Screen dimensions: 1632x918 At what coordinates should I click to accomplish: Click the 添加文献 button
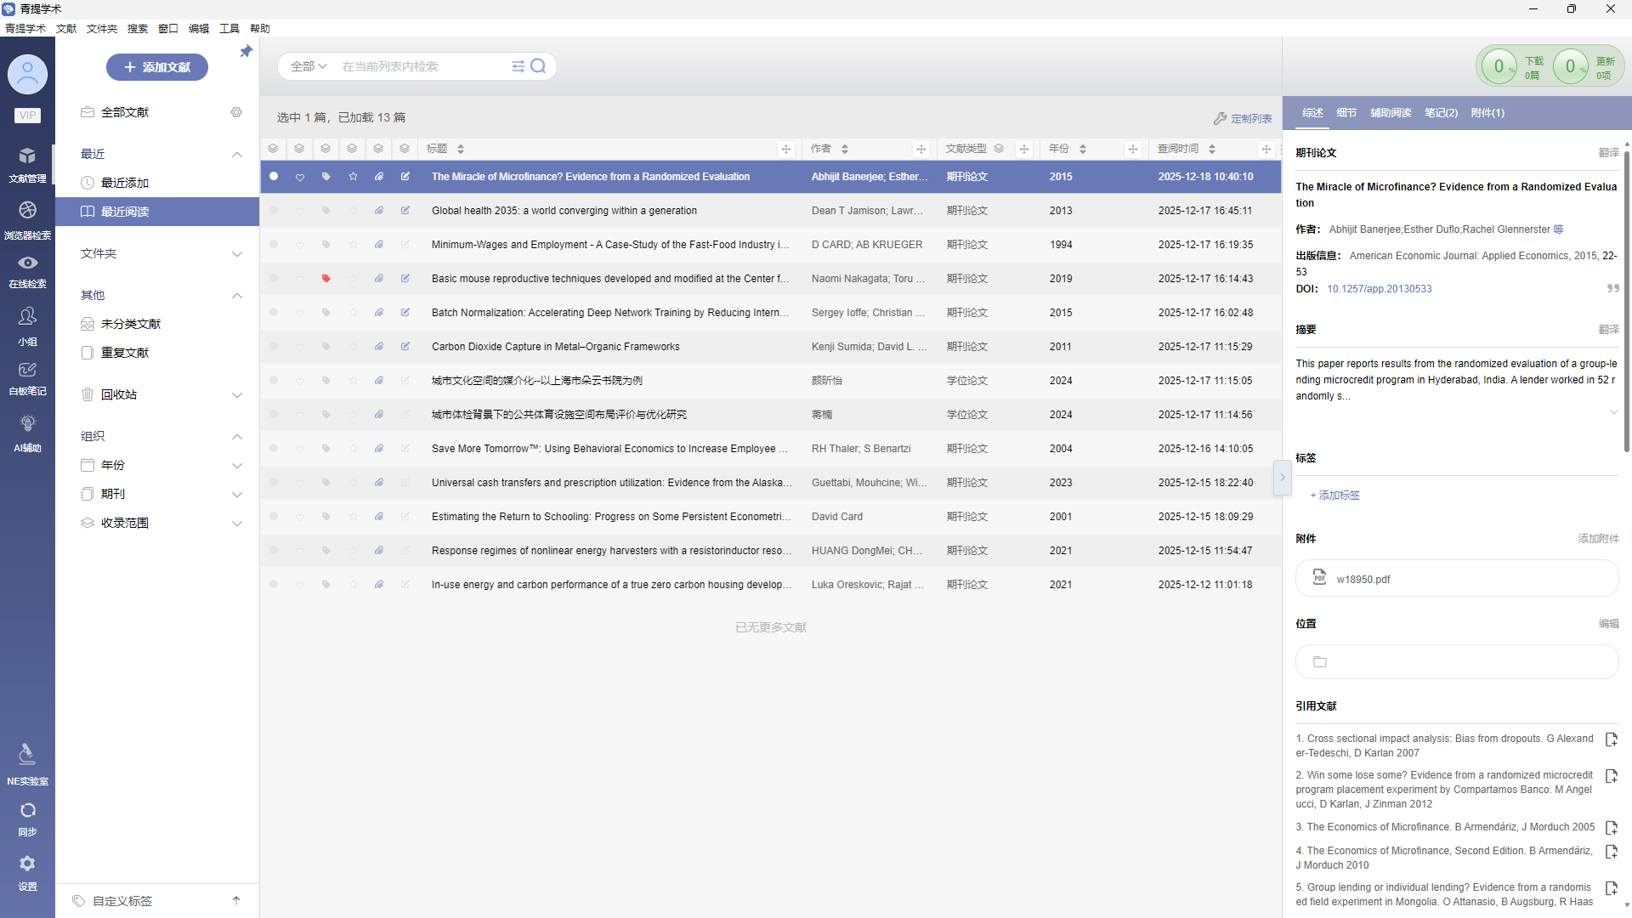[157, 67]
